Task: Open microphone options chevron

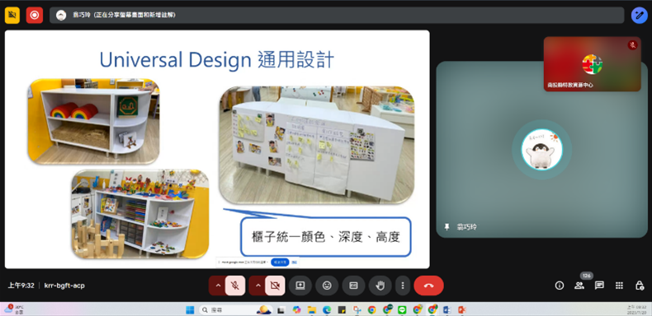Action: point(218,286)
